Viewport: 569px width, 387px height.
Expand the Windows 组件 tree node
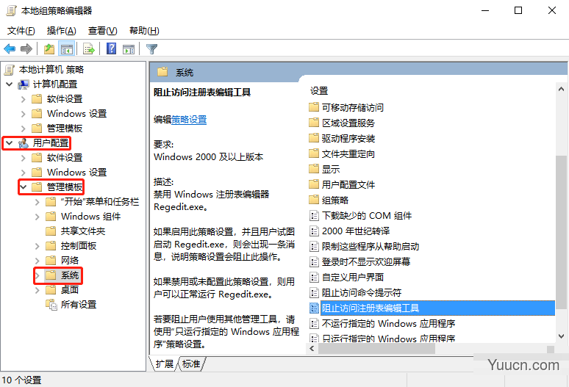pyautogui.click(x=37, y=217)
